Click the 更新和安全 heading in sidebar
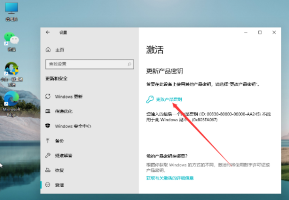289x200 pixels. [x=56, y=79]
